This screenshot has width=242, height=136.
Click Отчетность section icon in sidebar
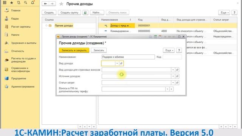(x=6, y=51)
